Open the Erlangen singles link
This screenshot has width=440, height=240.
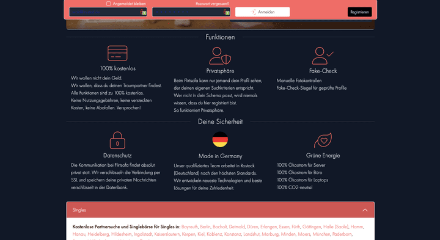(268, 227)
